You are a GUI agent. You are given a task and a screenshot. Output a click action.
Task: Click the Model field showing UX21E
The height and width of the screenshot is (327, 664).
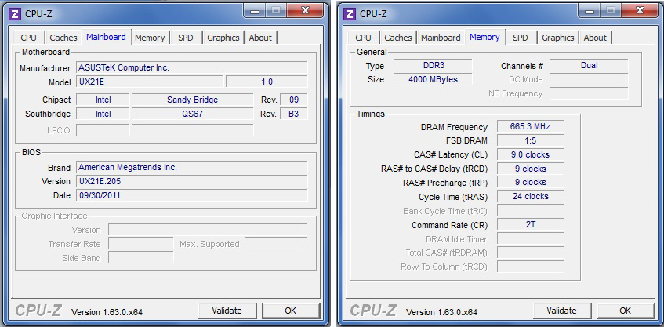[150, 82]
